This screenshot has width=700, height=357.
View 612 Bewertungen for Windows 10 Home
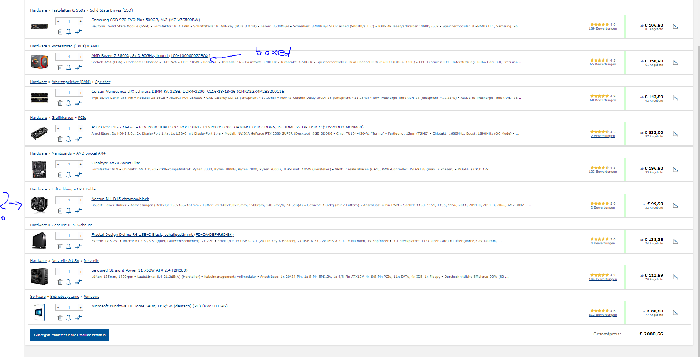pyautogui.click(x=603, y=315)
